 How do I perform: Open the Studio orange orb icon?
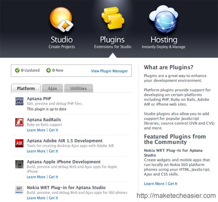62,20
